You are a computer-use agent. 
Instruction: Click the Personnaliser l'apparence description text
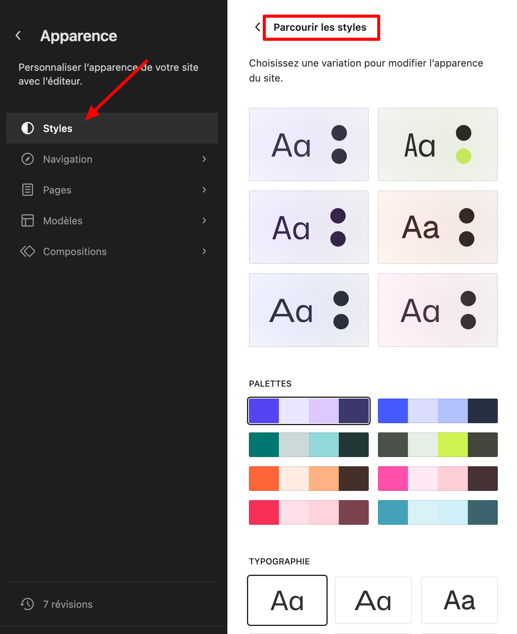[x=108, y=74]
